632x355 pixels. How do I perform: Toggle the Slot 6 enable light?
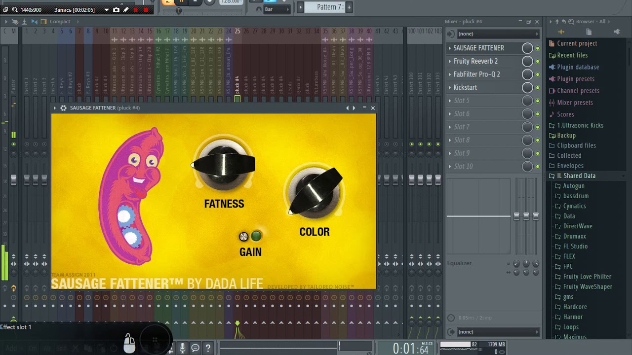[538, 114]
